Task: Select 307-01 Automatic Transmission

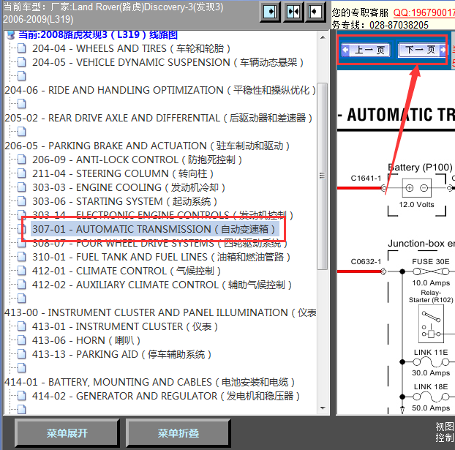Action: 155,229
